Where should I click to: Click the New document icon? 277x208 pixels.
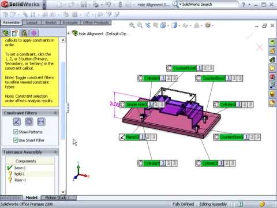point(59,5)
